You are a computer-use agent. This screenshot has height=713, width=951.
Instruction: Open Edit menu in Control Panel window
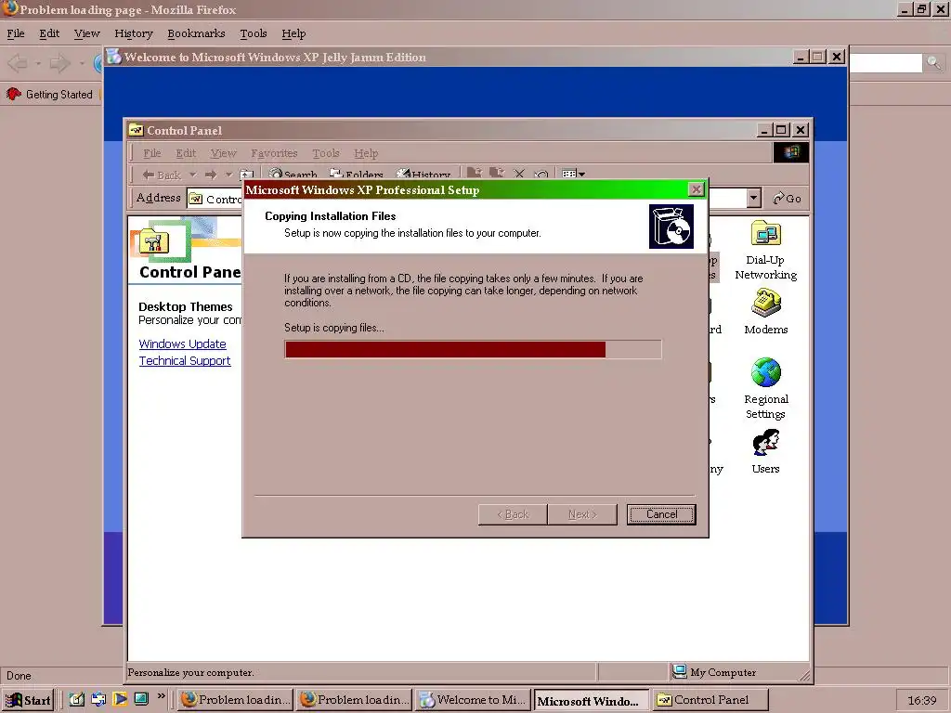click(x=186, y=153)
